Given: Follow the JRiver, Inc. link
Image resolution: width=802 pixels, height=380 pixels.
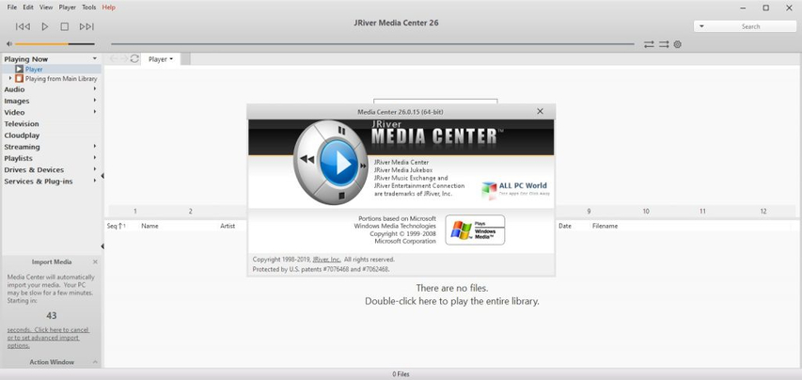Looking at the screenshot, I should point(327,260).
